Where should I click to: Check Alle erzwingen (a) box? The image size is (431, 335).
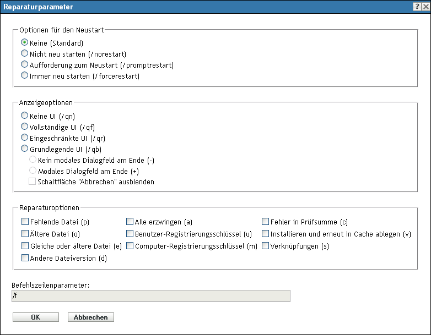[x=130, y=222]
